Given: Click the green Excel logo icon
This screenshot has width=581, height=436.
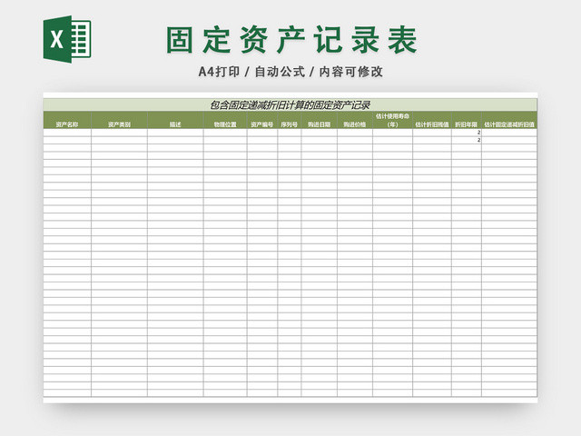Looking at the screenshot, I should [67, 39].
